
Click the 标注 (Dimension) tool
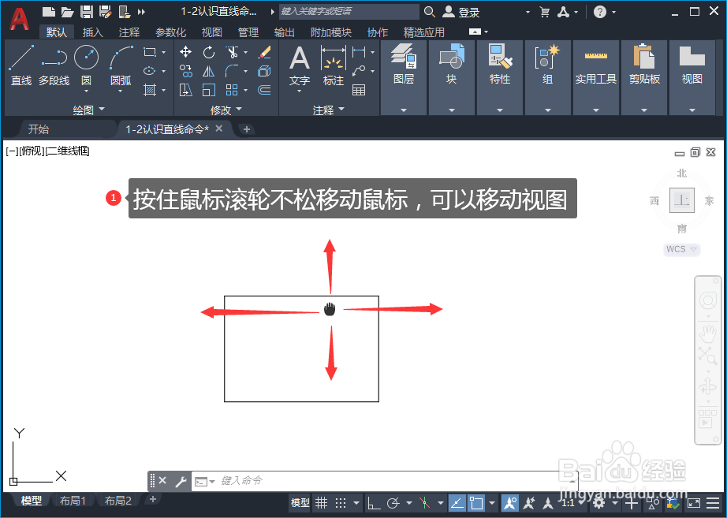pyautogui.click(x=333, y=66)
